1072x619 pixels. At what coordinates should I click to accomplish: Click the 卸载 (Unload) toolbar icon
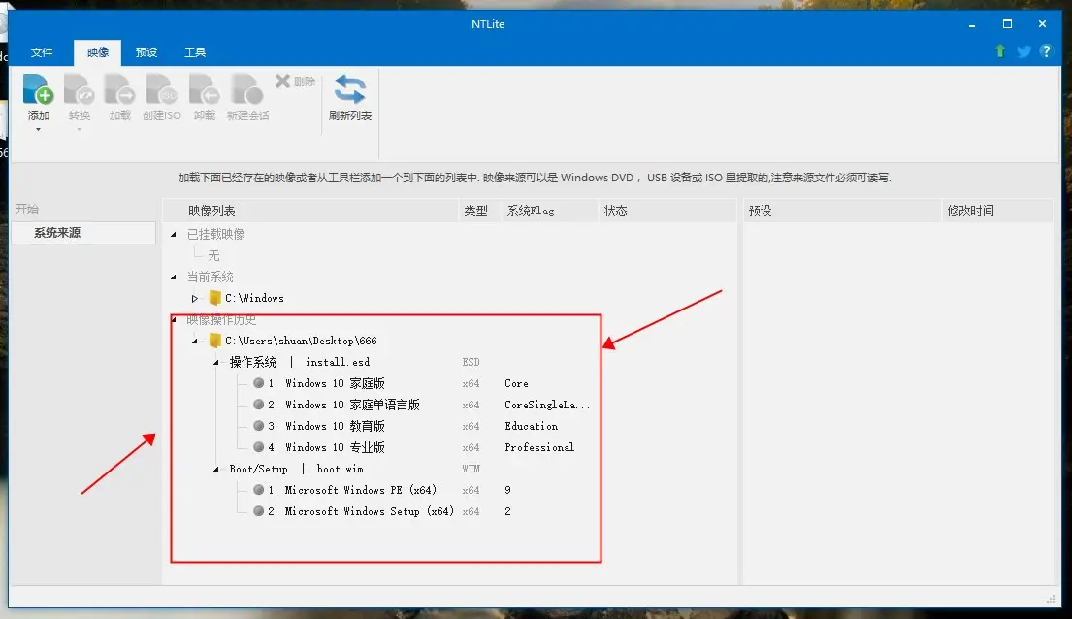click(x=205, y=89)
